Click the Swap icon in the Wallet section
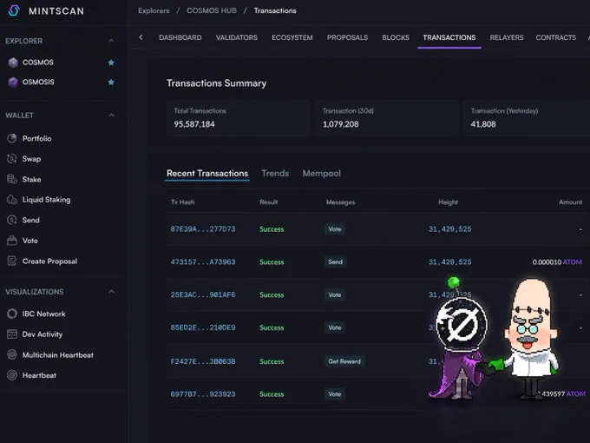 click(12, 159)
